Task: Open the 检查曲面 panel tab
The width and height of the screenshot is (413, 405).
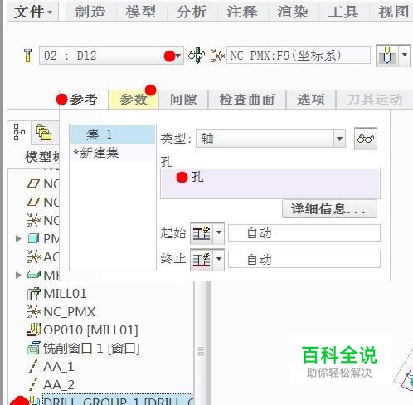Action: click(x=247, y=100)
